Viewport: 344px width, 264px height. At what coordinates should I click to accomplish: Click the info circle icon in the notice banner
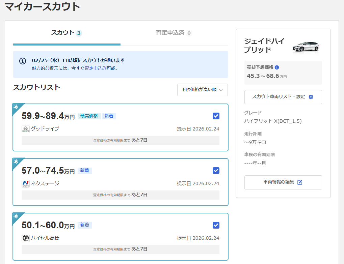pyautogui.click(x=23, y=61)
